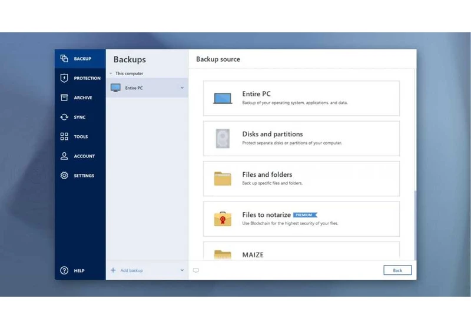Screen dimensions: 471x329
Task: Choose Files to notarize as backup source
Action: point(301,219)
